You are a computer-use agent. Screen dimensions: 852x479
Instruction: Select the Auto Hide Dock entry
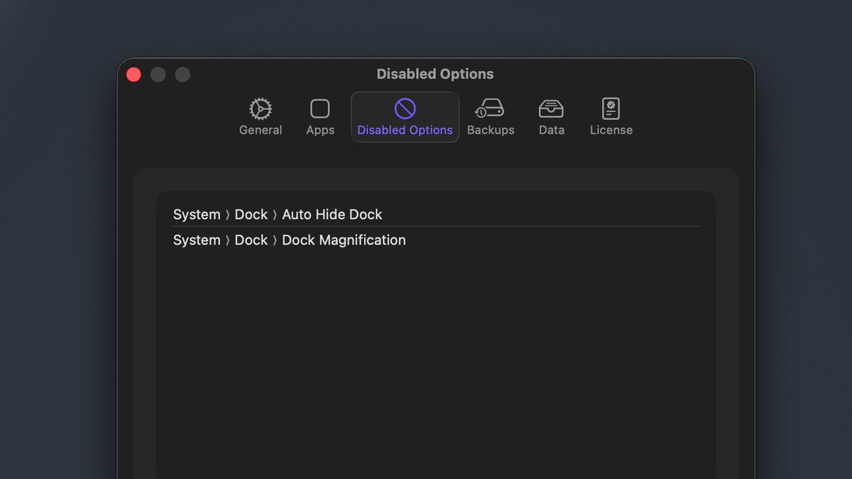click(332, 214)
